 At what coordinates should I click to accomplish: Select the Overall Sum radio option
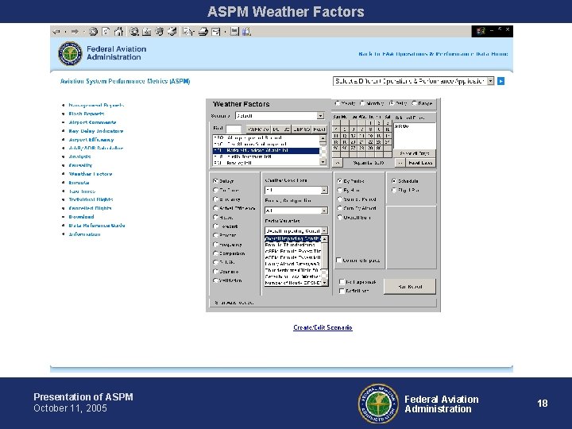(x=340, y=218)
